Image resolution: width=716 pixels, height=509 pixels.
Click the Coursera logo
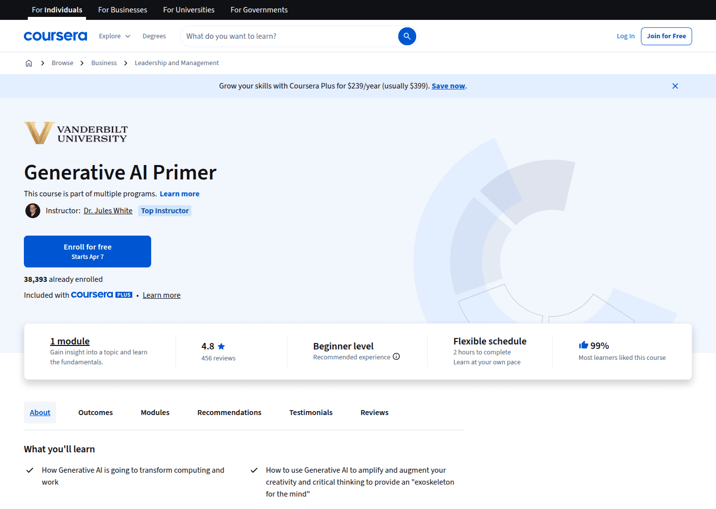pos(55,36)
